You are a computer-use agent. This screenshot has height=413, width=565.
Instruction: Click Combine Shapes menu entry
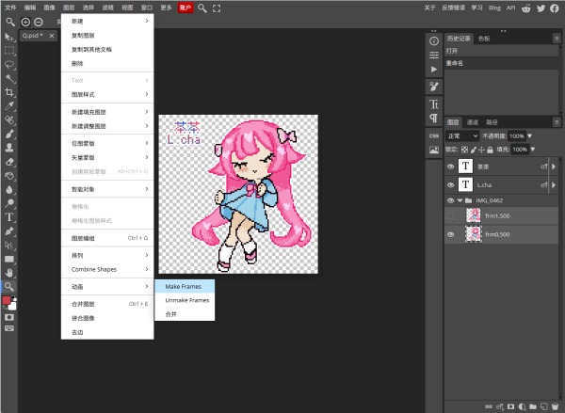tap(107, 269)
